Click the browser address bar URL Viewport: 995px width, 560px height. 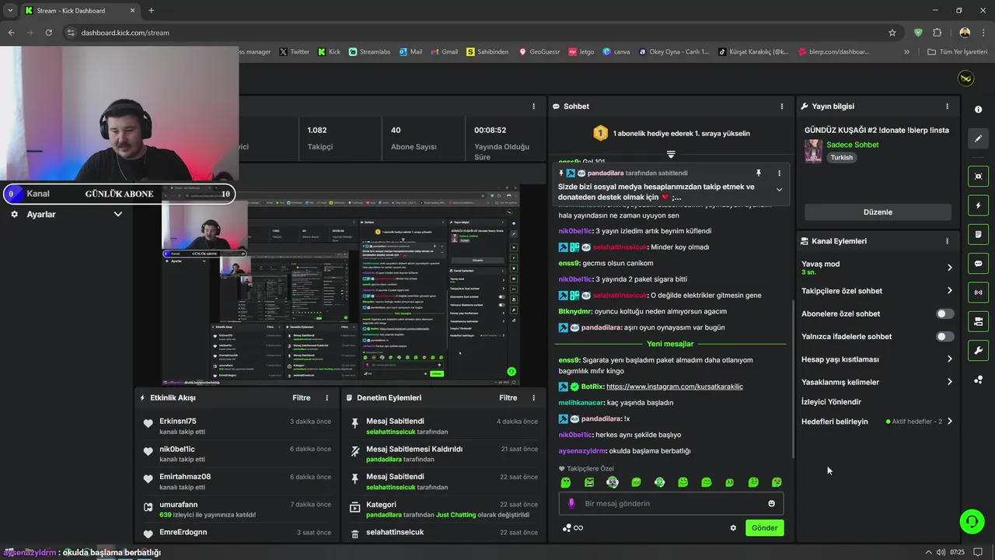125,33
